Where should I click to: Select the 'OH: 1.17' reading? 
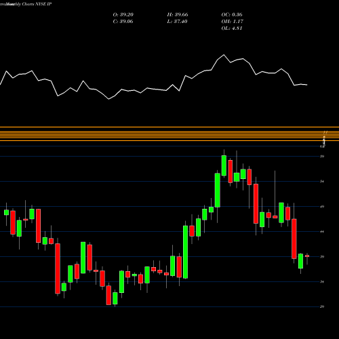[x=233, y=22]
